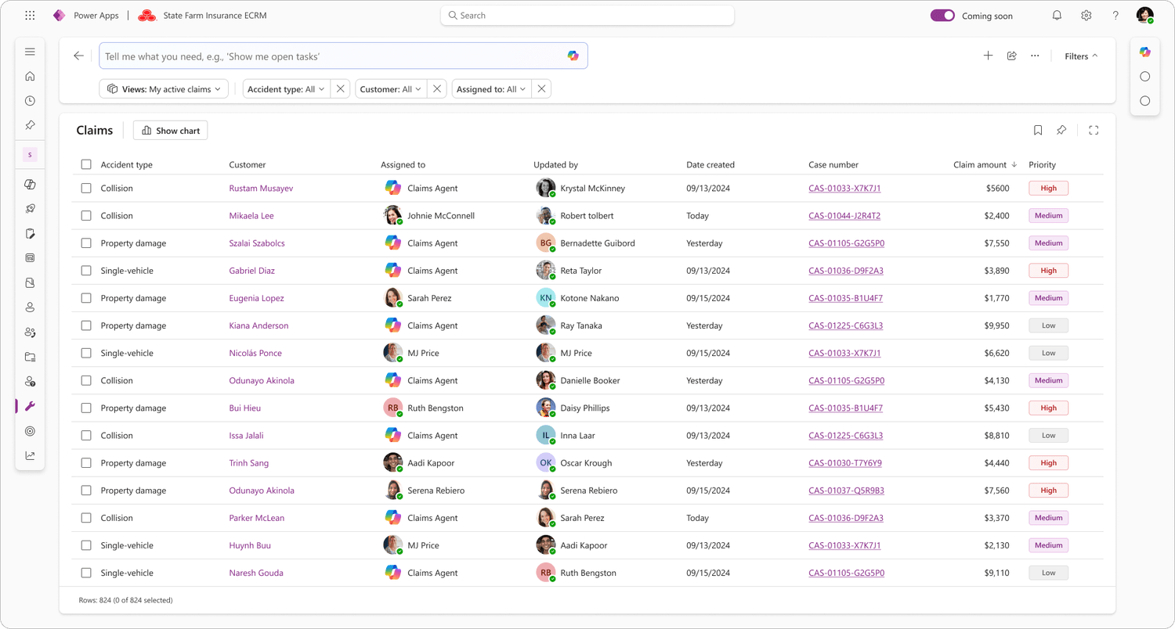Open the Customer filter dropdown
Image resolution: width=1175 pixels, height=629 pixels.
pos(391,89)
